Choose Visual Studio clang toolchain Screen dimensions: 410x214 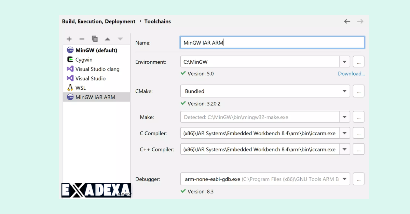tap(97, 69)
